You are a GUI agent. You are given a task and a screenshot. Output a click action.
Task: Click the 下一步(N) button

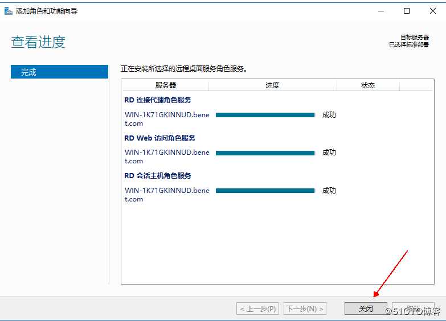305,308
